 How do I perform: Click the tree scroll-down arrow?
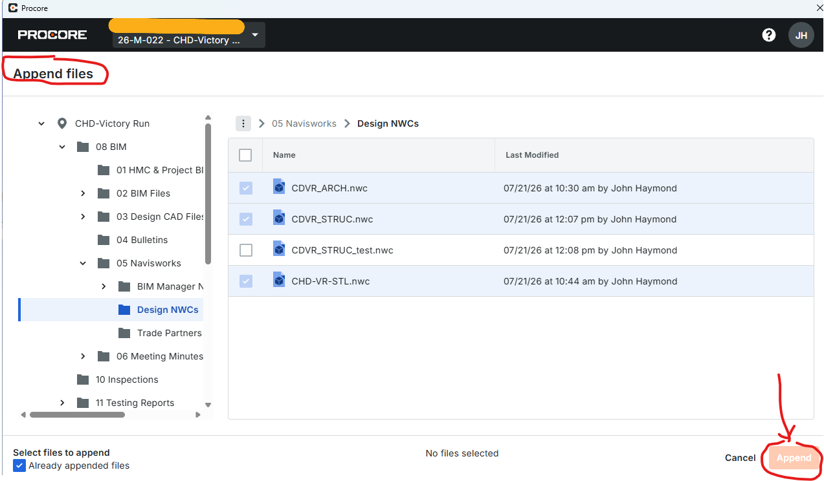208,405
